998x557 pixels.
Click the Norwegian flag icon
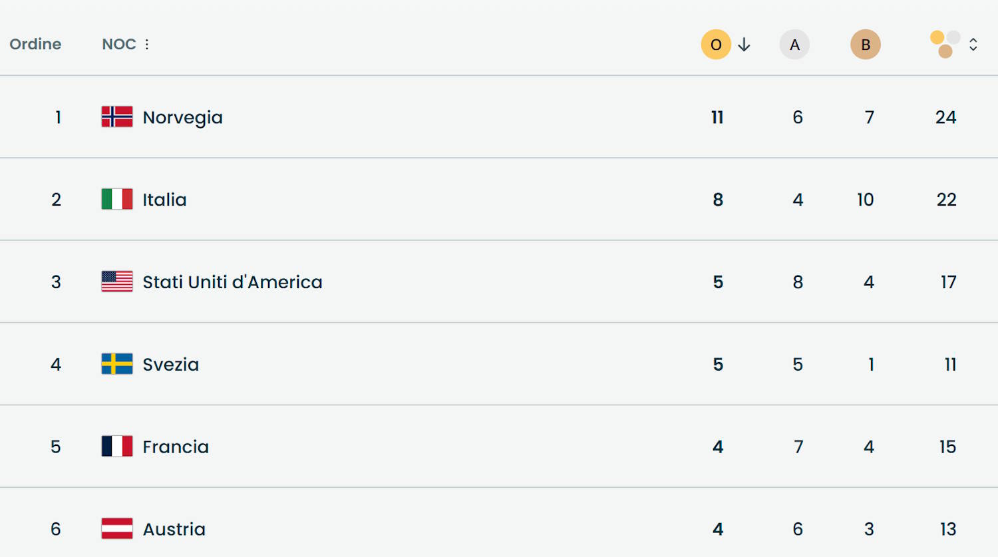(117, 116)
